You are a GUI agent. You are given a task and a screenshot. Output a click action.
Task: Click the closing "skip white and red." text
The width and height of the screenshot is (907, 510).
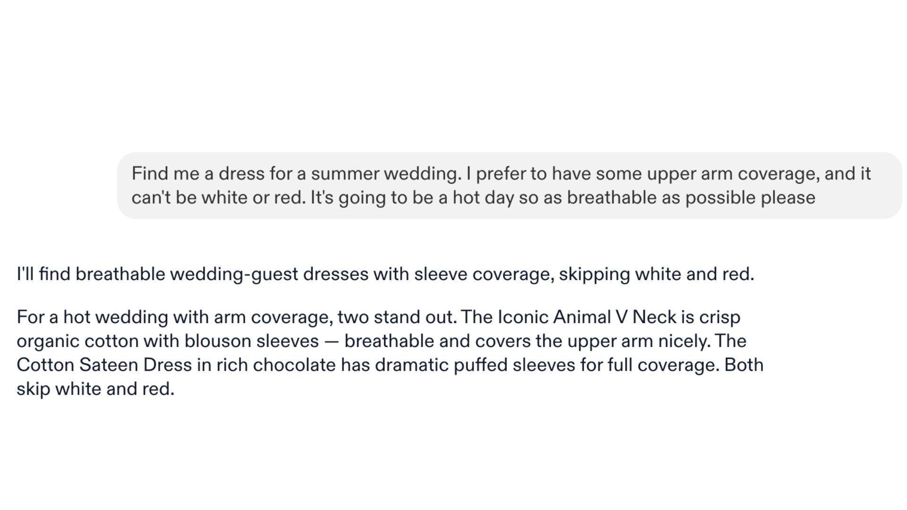coord(95,389)
